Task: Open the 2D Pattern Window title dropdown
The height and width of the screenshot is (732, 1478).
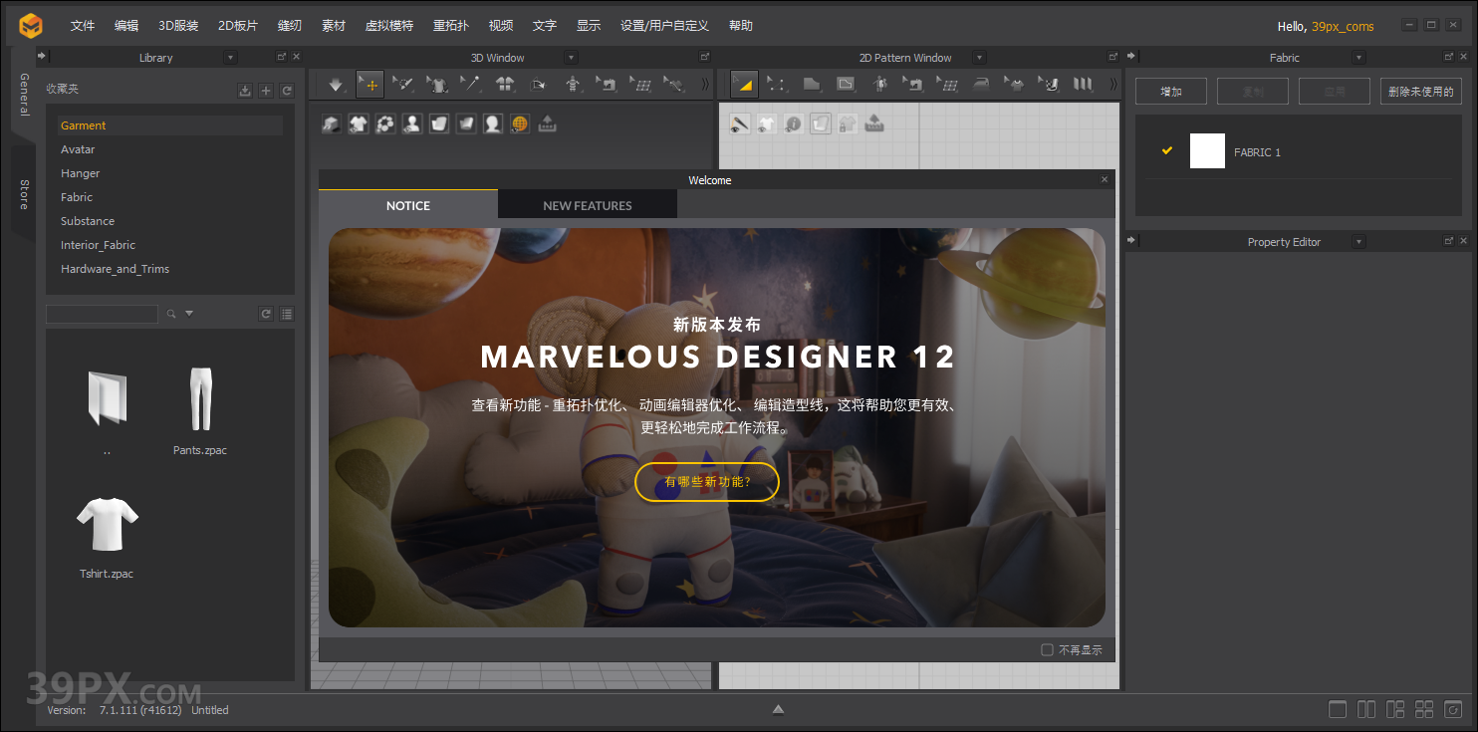Action: coord(979,58)
